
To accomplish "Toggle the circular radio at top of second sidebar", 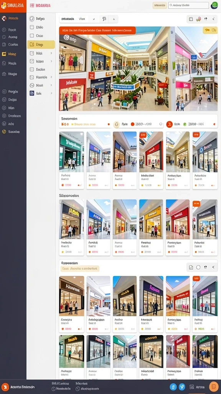I will pyautogui.click(x=31, y=18).
